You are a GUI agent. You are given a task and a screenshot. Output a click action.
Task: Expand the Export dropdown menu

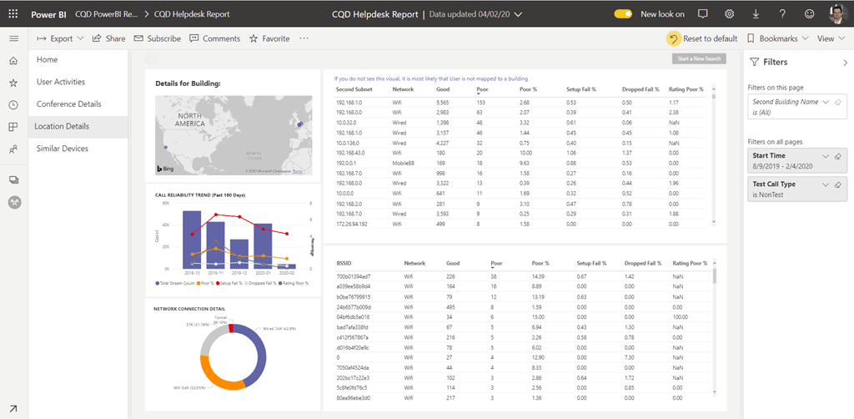click(x=61, y=38)
